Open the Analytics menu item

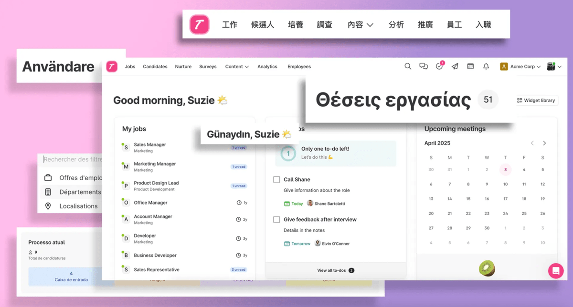(x=267, y=67)
